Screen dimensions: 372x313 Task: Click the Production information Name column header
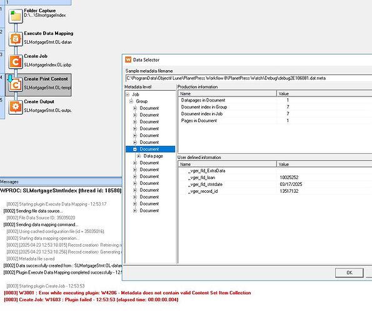227,93
